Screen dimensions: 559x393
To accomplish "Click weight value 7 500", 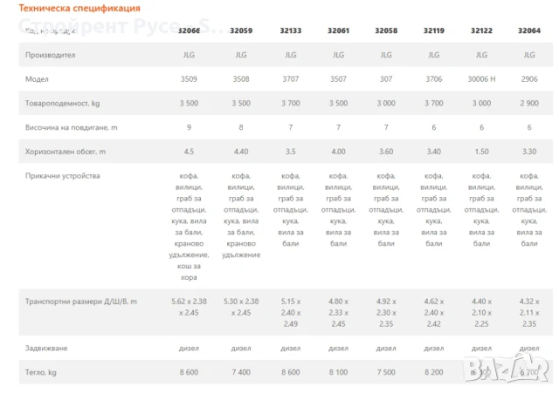I will 386,372.
